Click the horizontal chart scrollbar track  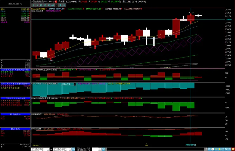point(156,149)
